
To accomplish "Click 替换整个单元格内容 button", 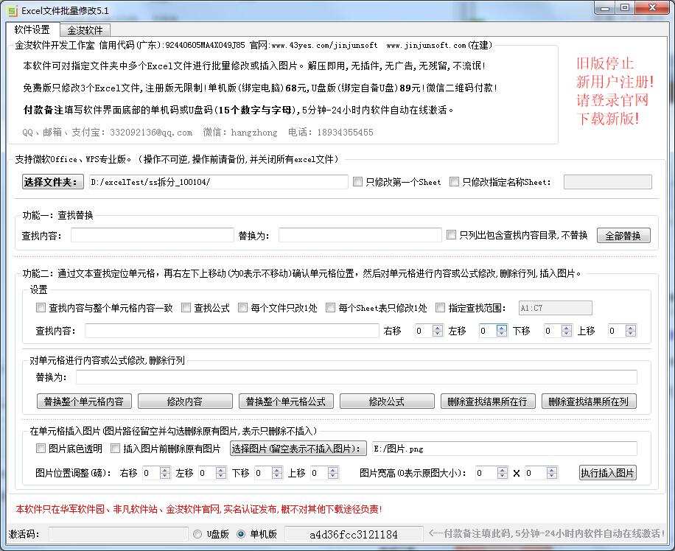I will [84, 401].
